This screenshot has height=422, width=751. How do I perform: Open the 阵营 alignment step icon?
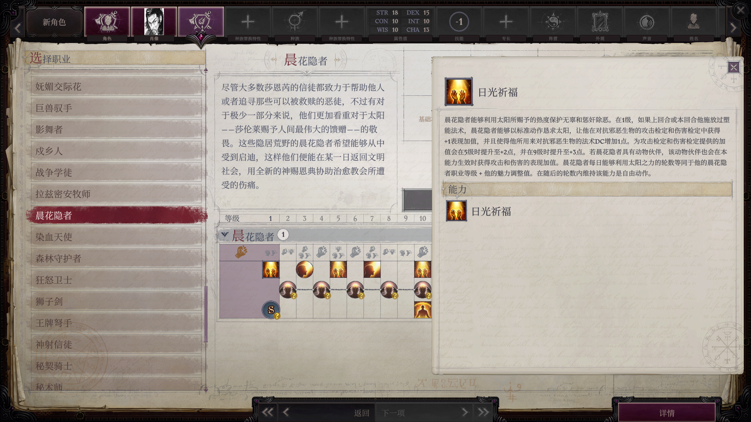click(x=553, y=22)
